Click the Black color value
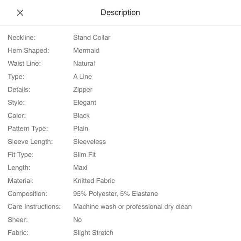This screenshot has width=241, height=241. (81, 116)
